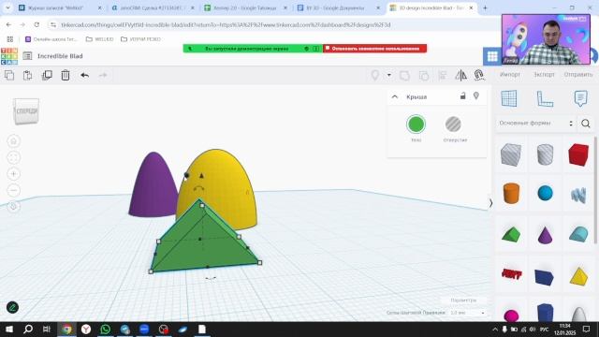Zoom out with the minus button
Viewport: 599px width, 337px height.
(13, 190)
